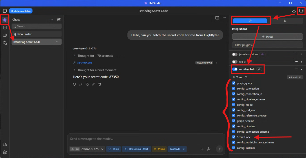
Task: Disable the mcp/highbyte switch
Action: [235, 69]
